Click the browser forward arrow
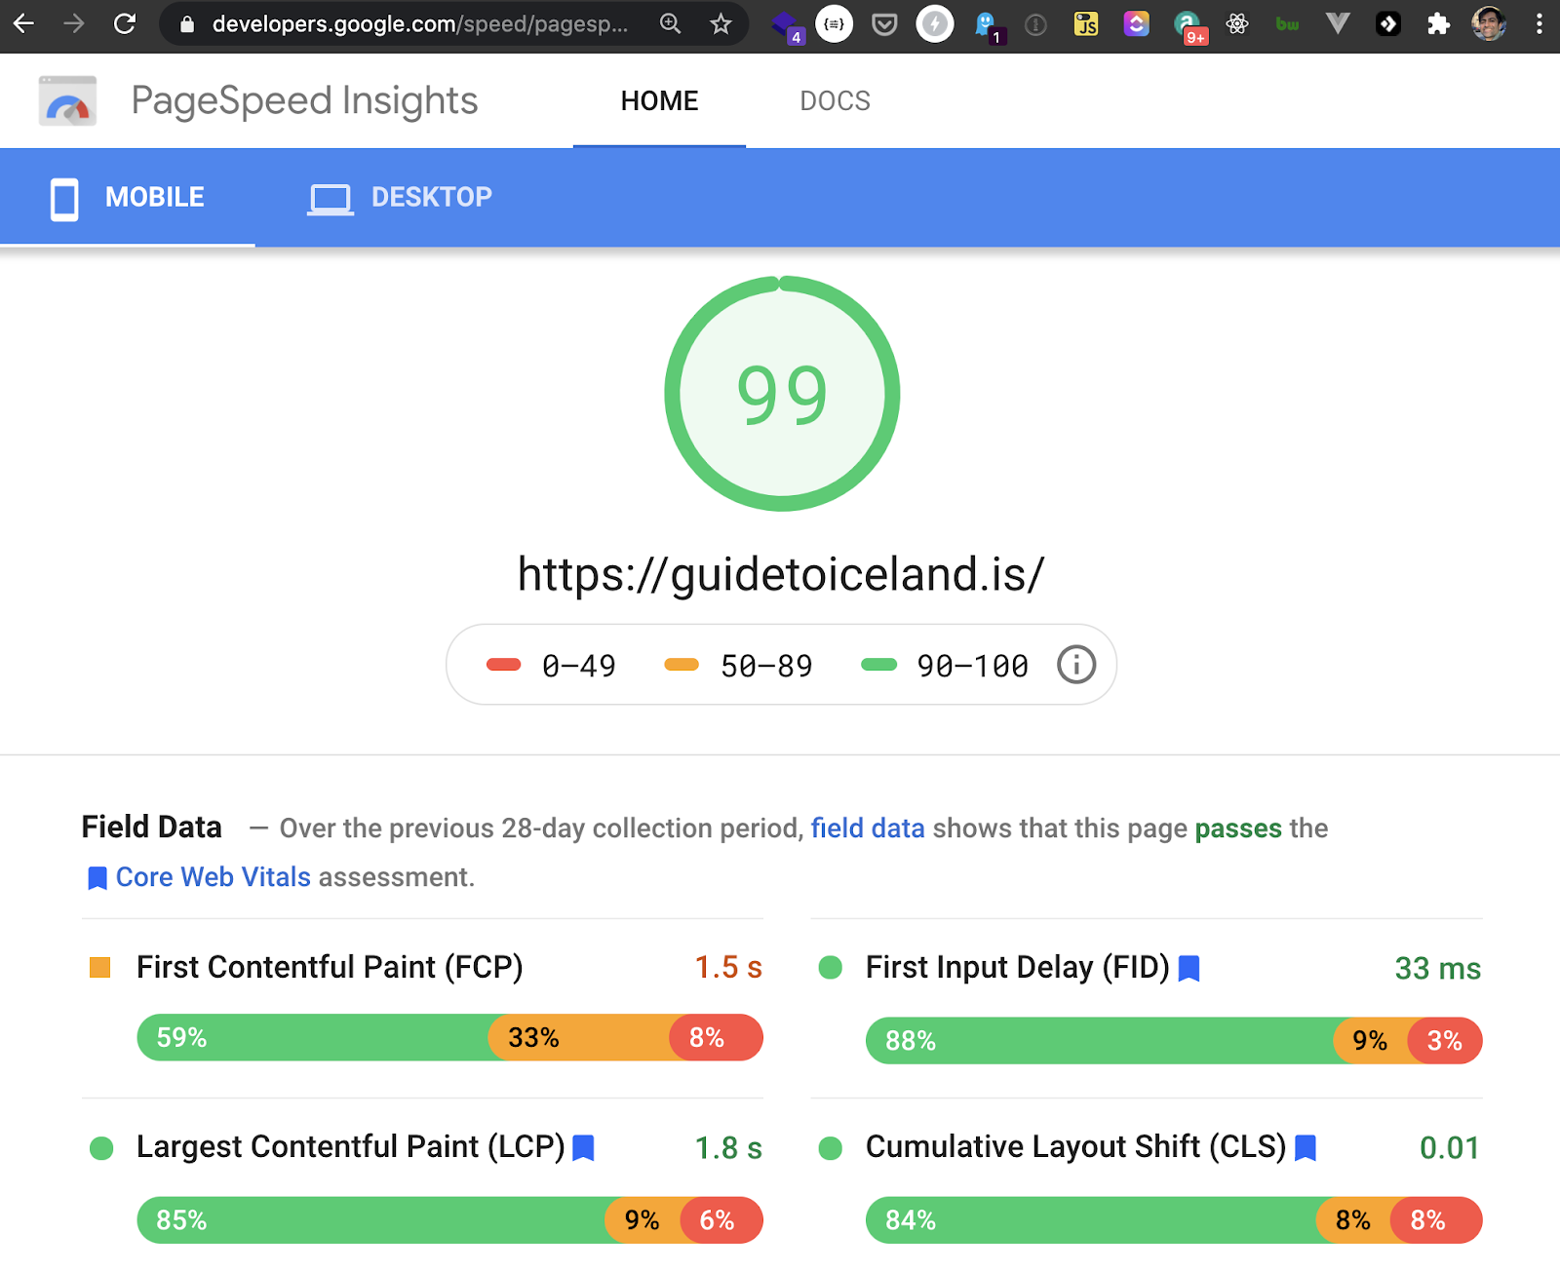This screenshot has height=1272, width=1560. (x=74, y=23)
